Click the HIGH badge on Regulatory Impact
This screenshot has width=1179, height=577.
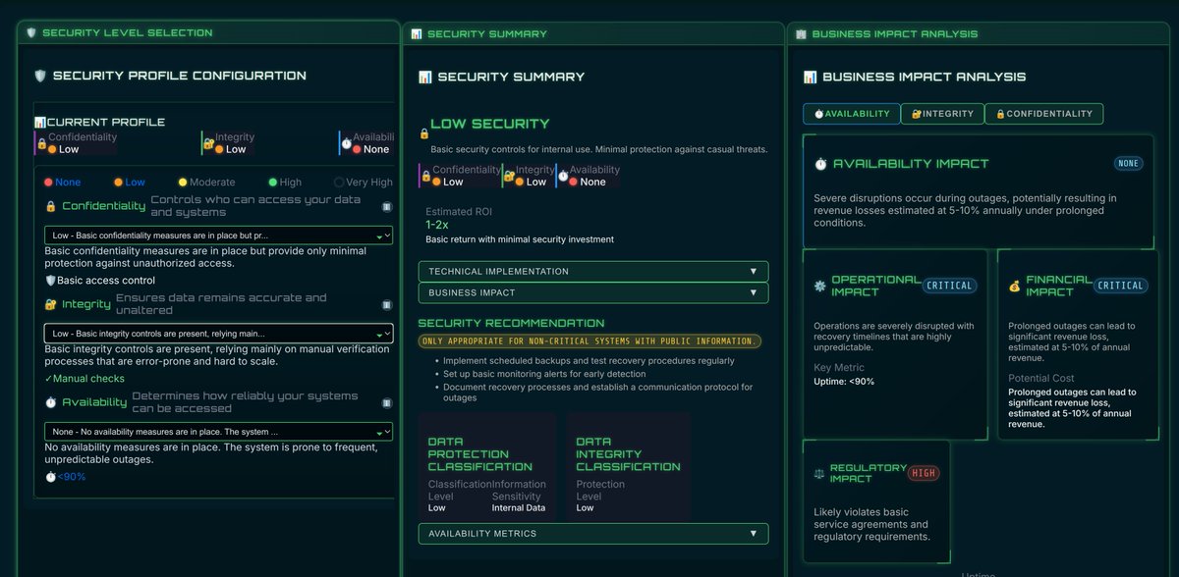pyautogui.click(x=924, y=473)
